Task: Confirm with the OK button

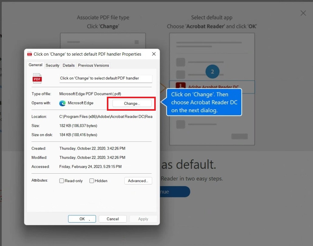Action: point(82,219)
